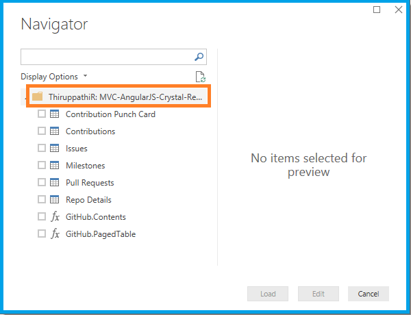Select the Pull Requests tree item
This screenshot has width=411, height=315.
click(90, 183)
